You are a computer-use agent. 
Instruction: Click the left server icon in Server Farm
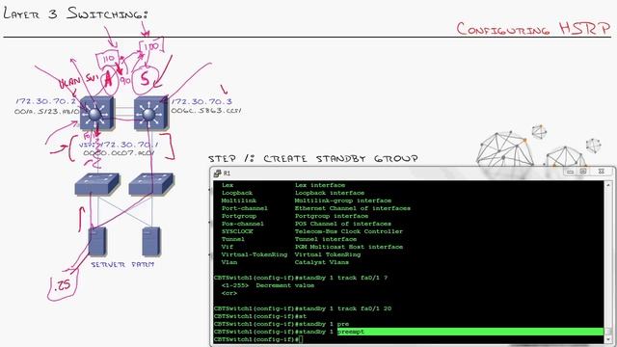click(x=97, y=242)
